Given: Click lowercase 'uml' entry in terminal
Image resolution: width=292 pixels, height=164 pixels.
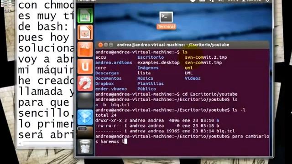Looking at the screenshot, I should (x=188, y=68).
